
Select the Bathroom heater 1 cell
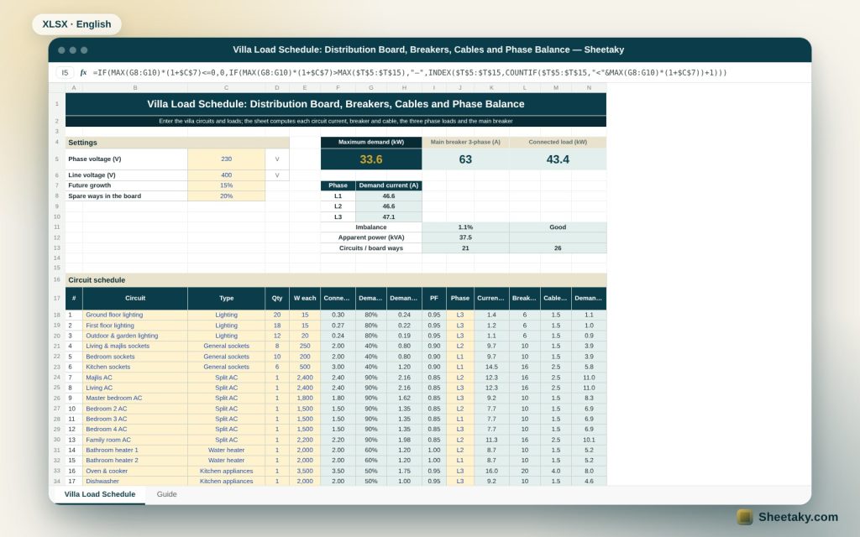[x=135, y=451]
